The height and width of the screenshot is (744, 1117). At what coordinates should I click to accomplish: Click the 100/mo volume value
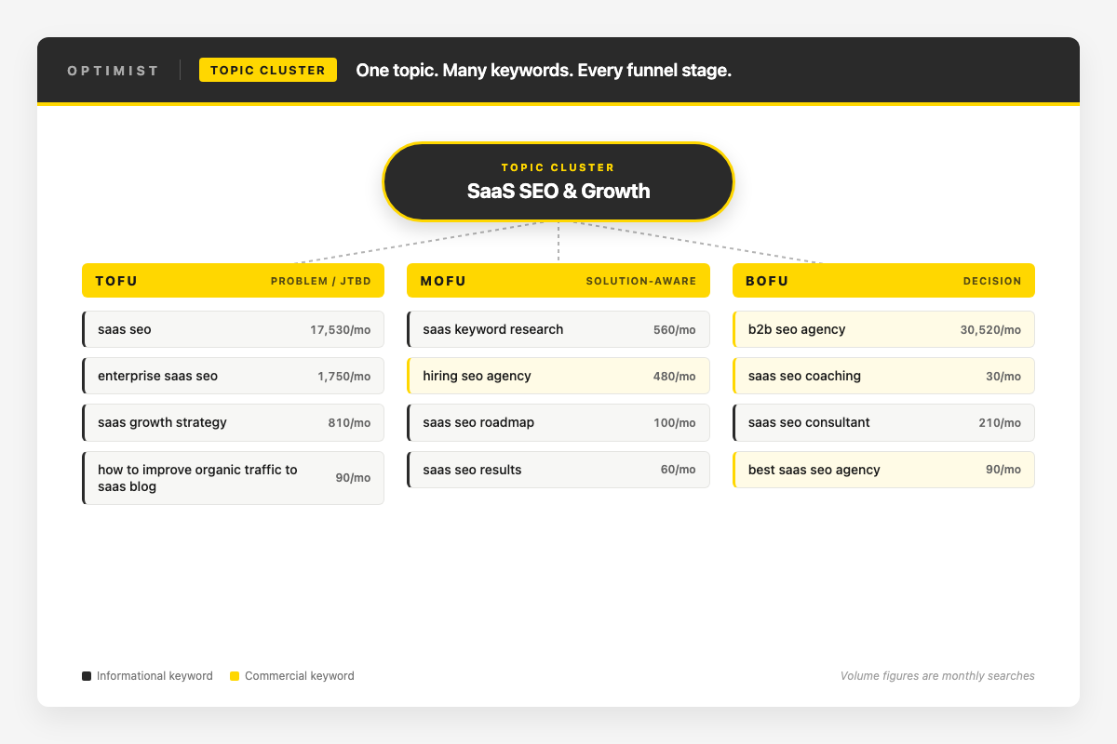click(x=674, y=422)
